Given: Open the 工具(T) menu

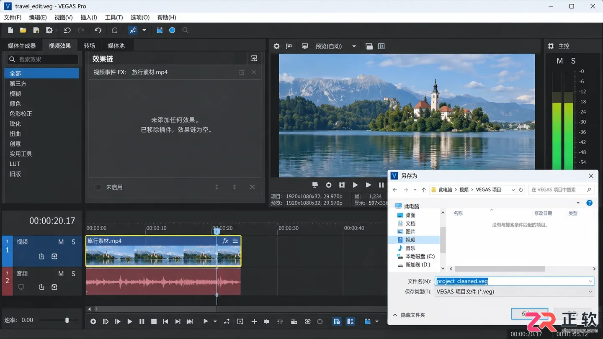Looking at the screenshot, I should click(114, 17).
